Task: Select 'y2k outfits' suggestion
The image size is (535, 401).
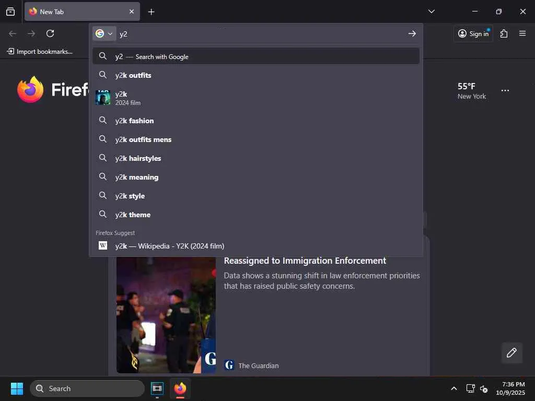Action: pos(256,75)
